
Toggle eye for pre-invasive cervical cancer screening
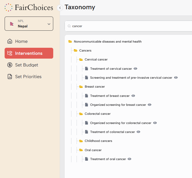point(176,78)
